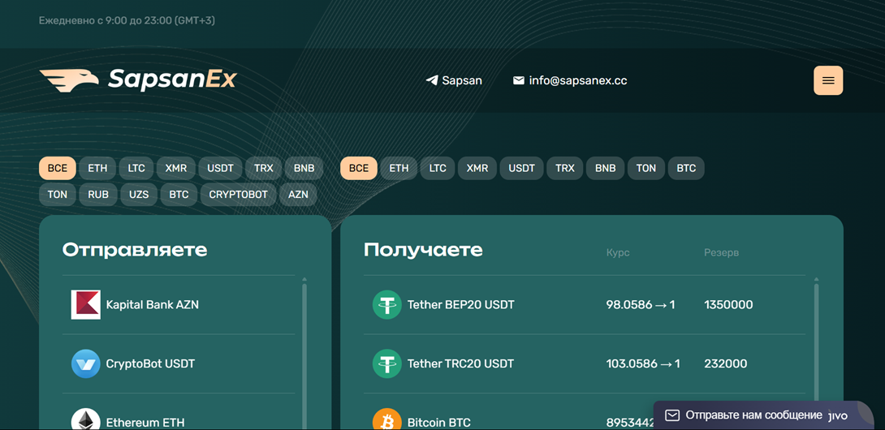
Task: Select the AZN currency filter
Action: [299, 195]
